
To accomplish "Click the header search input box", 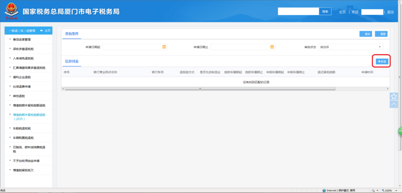I will 299,12.
